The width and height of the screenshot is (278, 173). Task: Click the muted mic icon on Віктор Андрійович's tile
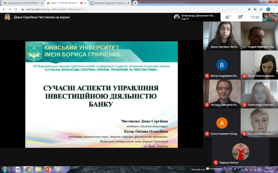pyautogui.click(x=207, y=76)
